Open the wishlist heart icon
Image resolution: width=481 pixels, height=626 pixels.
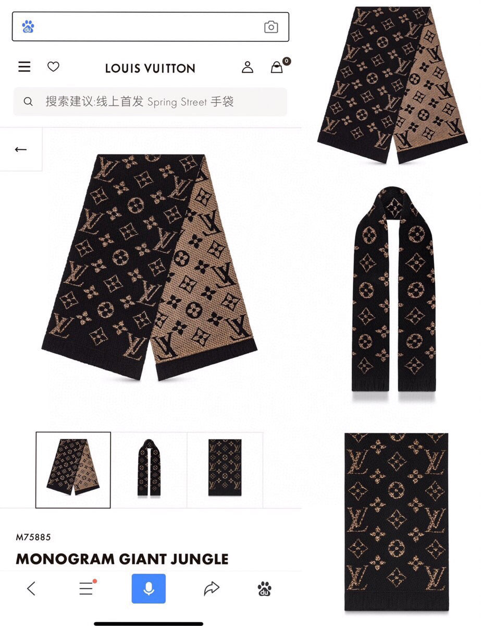pos(53,67)
